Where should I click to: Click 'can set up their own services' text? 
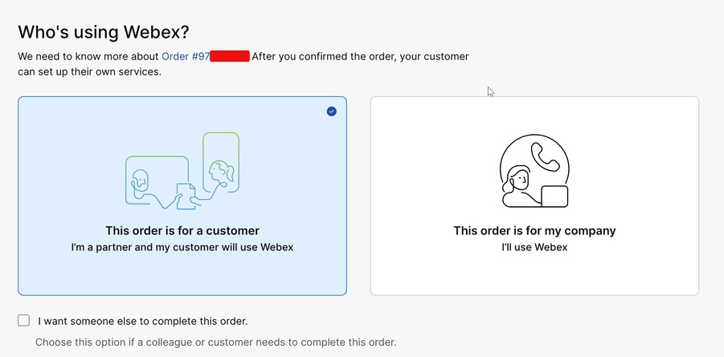[x=89, y=72]
